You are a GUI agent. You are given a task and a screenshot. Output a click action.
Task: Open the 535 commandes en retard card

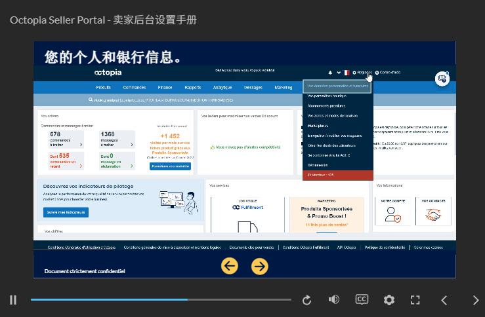pyautogui.click(x=66, y=160)
